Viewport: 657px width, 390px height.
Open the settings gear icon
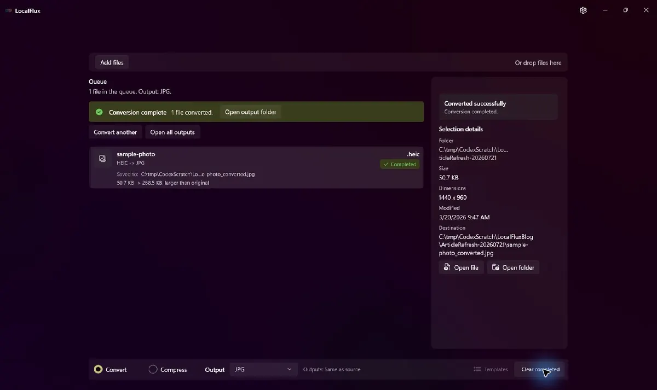point(583,10)
